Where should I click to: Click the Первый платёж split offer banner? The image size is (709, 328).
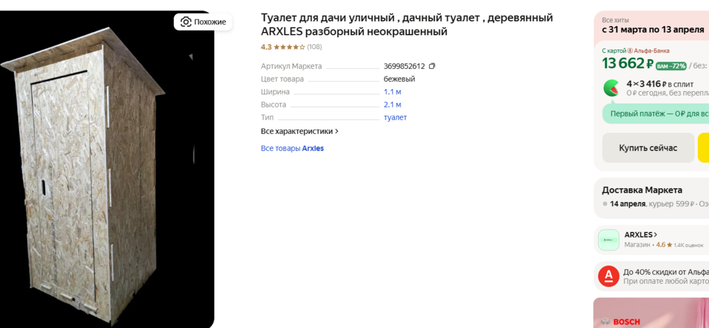pyautogui.click(x=657, y=114)
